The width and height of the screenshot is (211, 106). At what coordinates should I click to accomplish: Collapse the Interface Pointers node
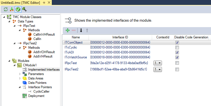(x=20, y=87)
